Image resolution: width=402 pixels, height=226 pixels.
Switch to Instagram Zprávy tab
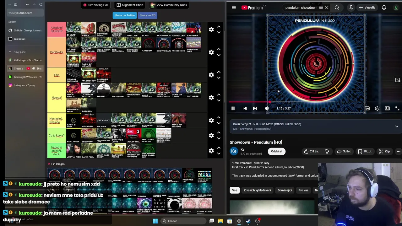25,85
